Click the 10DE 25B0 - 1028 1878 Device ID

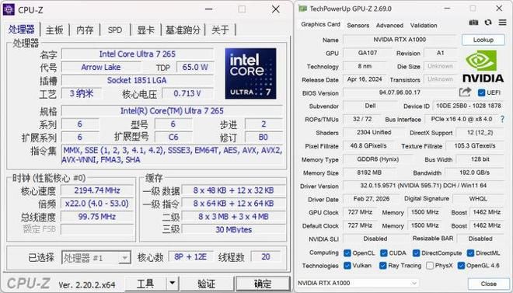pos(469,106)
